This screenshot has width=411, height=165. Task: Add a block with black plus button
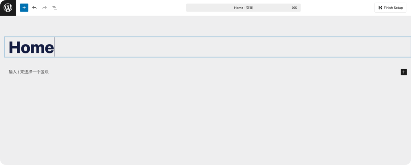(x=403, y=72)
